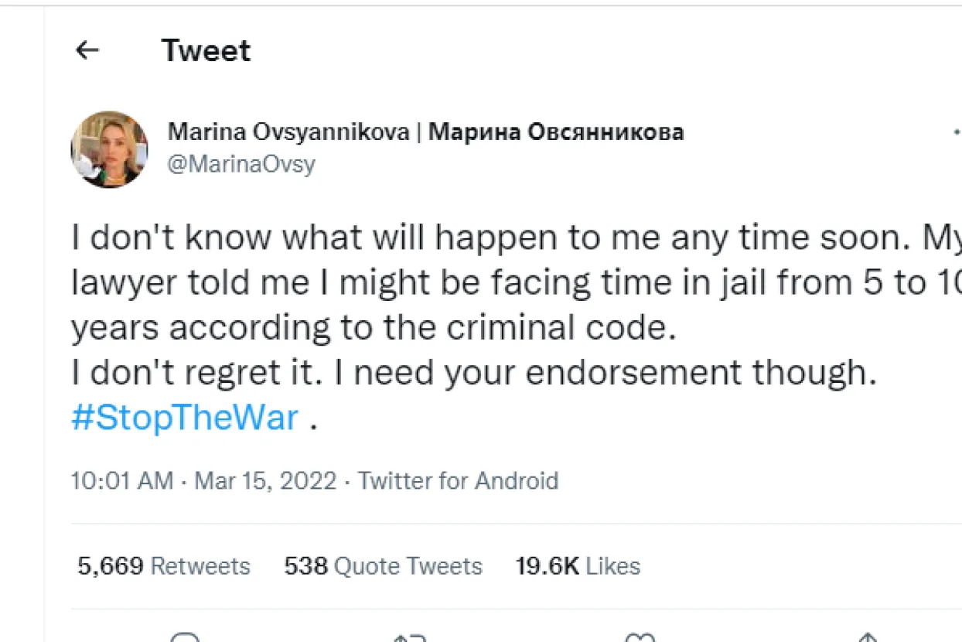Screen dimensions: 962x642
Task: Click the Tweet page heading
Action: tap(206, 51)
